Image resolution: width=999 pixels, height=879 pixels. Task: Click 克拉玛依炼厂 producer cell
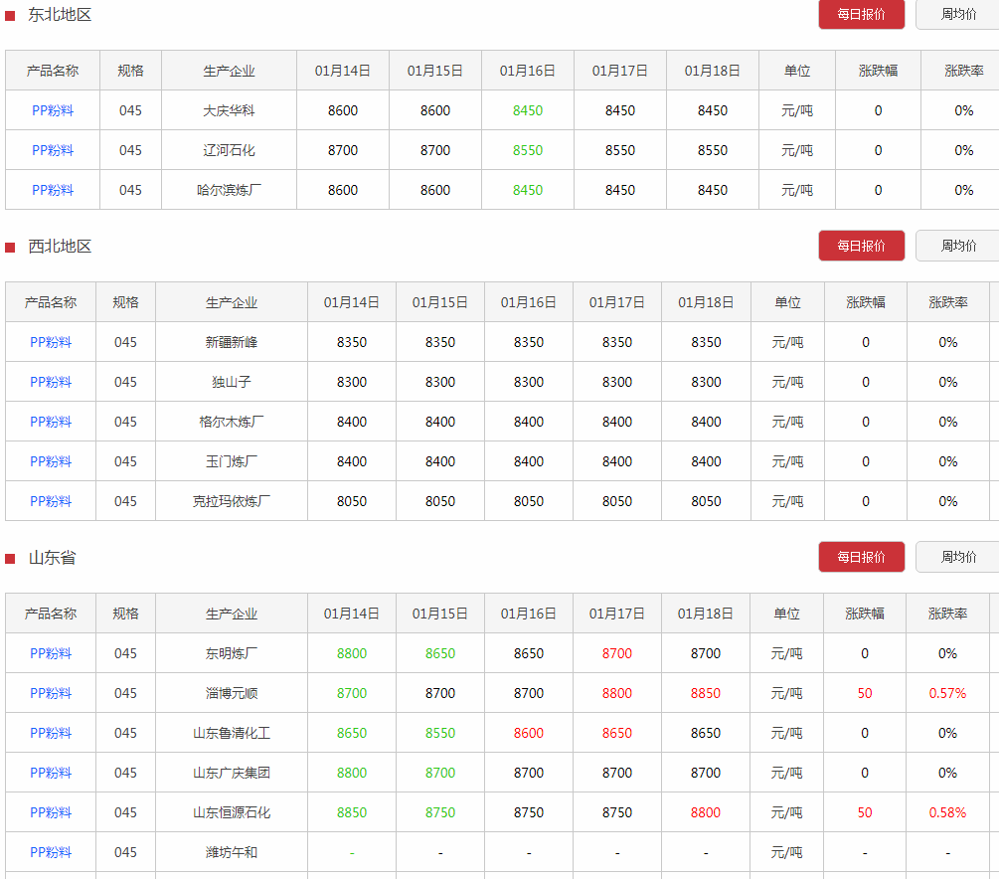coord(232,501)
